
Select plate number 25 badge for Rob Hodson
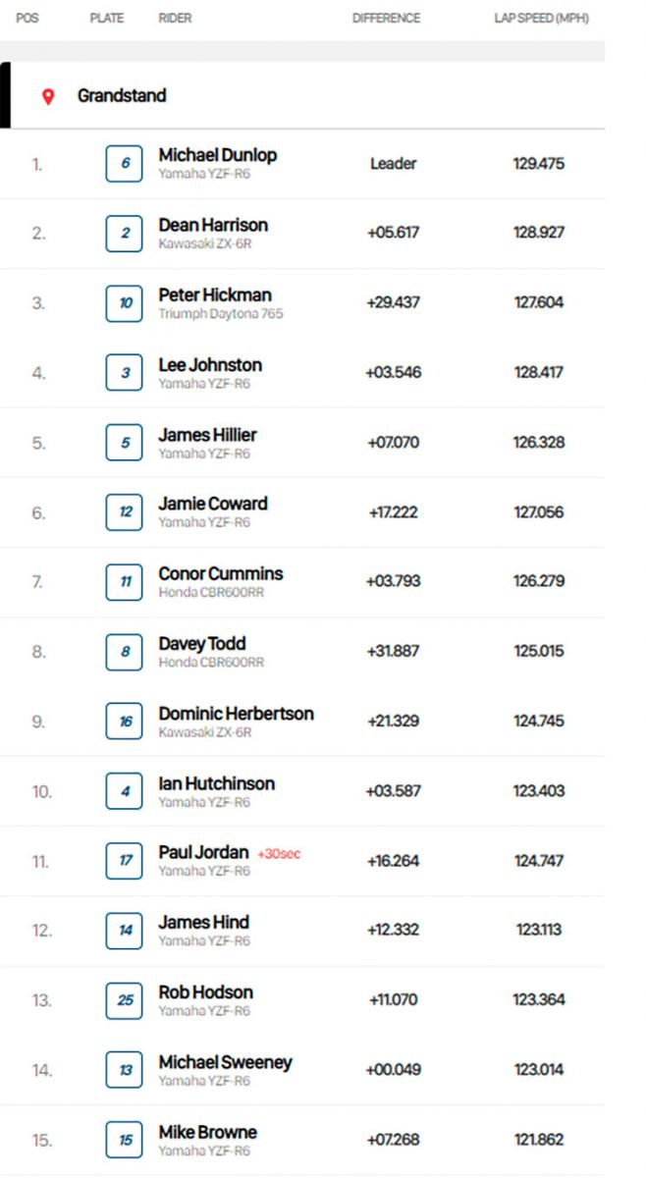125,1000
